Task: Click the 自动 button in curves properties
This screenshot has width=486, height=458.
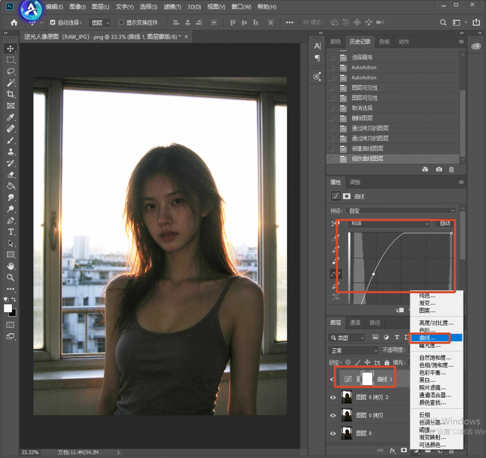Action: point(445,224)
